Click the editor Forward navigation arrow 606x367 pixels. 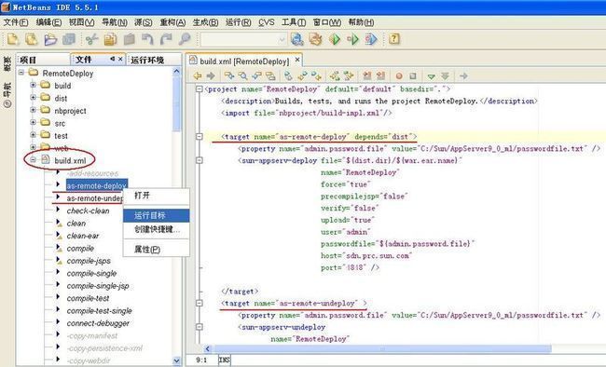[x=211, y=75]
